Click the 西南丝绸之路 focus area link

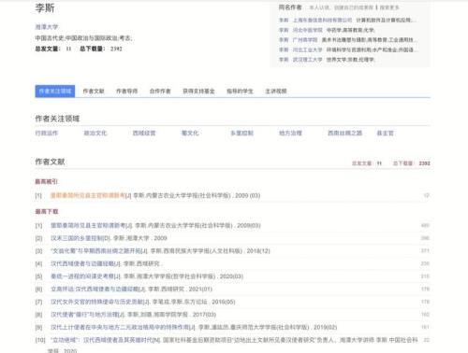[344, 134]
